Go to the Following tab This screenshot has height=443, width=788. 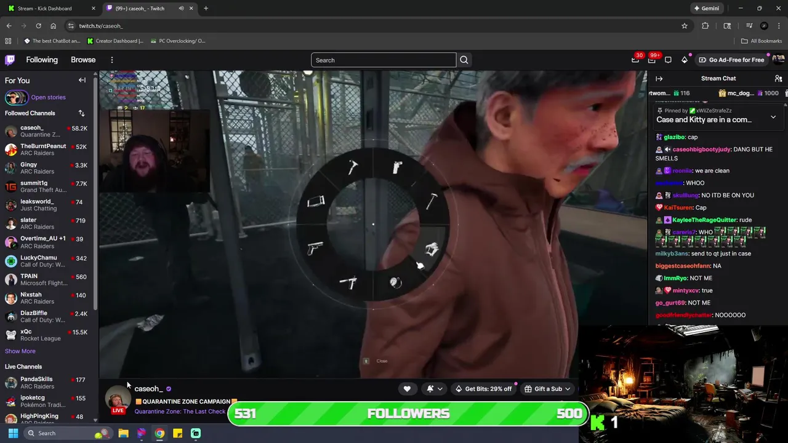coord(42,60)
